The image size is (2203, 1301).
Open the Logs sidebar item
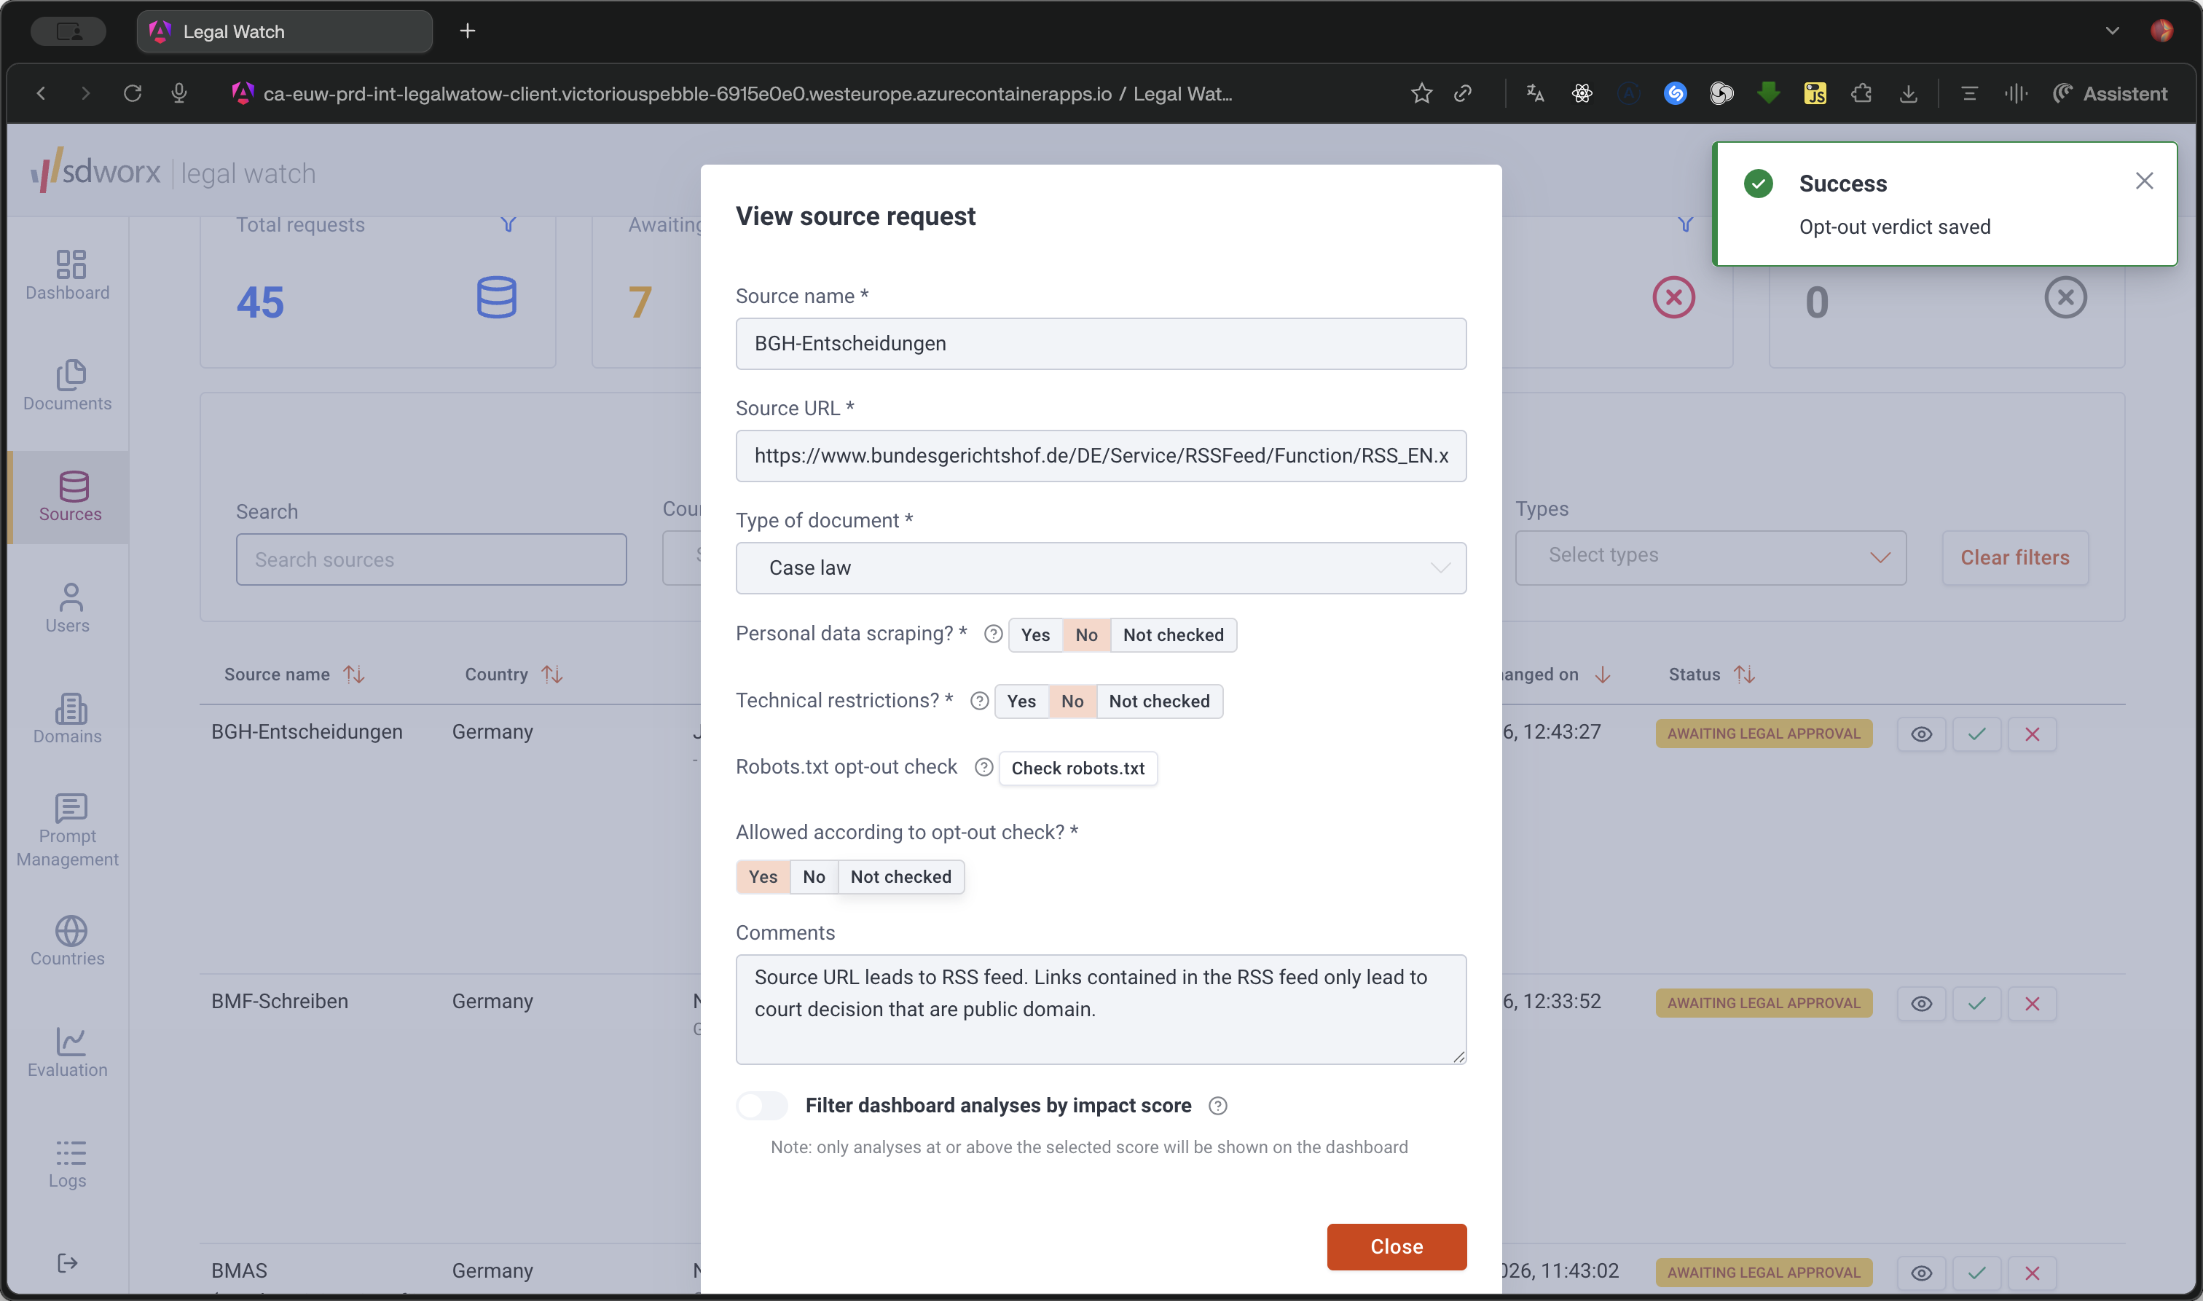(68, 1163)
